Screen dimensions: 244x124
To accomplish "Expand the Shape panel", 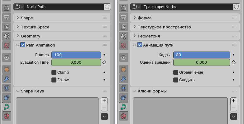I will 62,18.
